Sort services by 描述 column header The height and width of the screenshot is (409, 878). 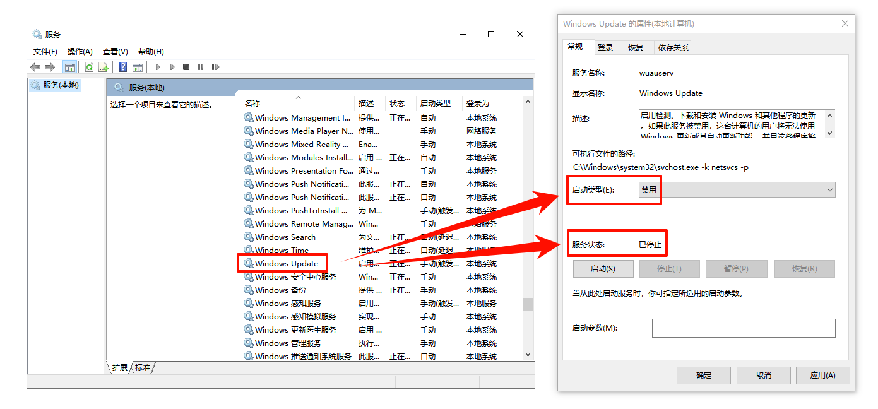370,103
